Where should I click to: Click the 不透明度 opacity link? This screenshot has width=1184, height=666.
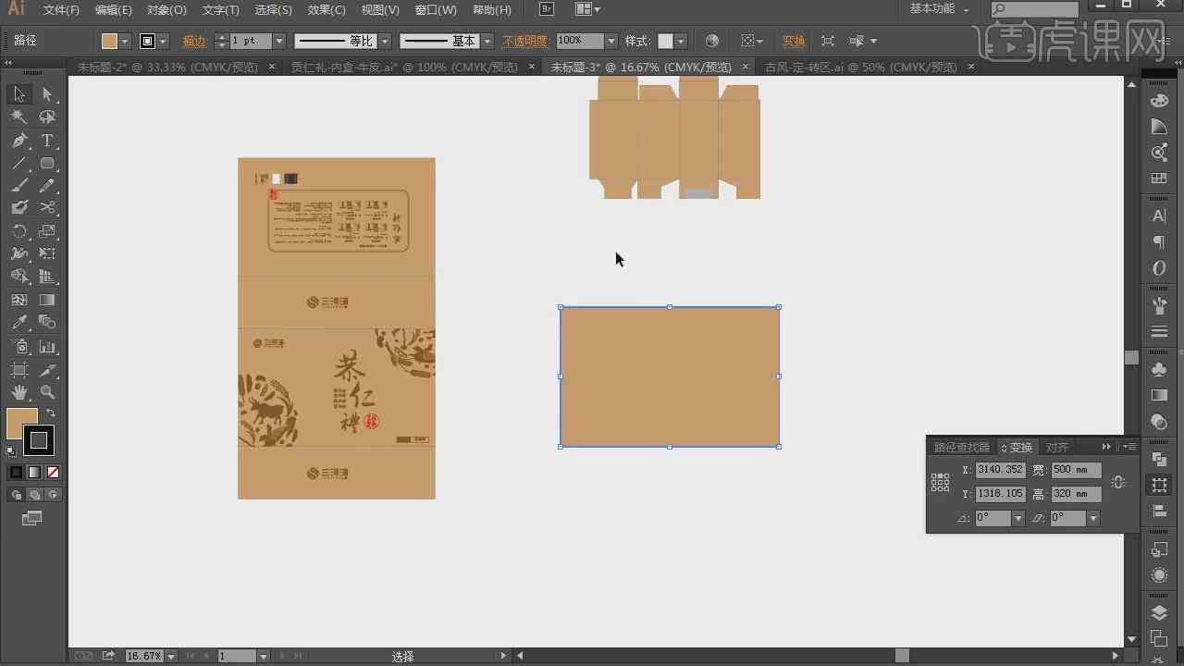[524, 41]
